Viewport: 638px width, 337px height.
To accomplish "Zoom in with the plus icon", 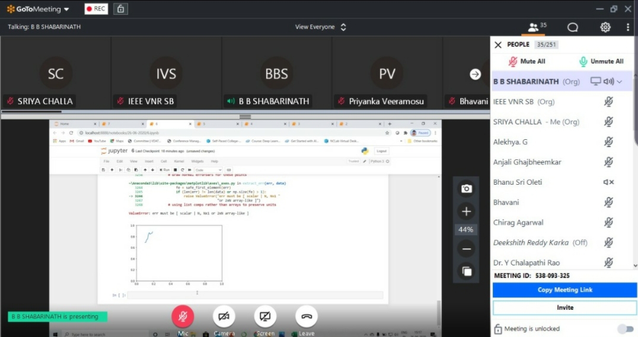I will (x=466, y=211).
